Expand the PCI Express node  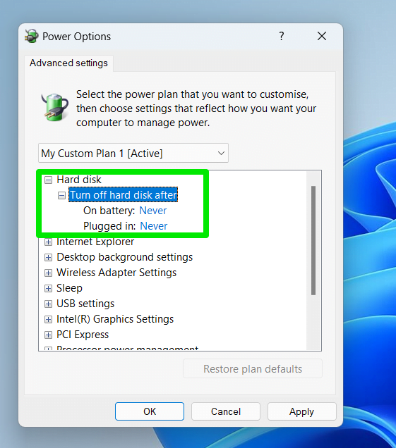coord(49,335)
